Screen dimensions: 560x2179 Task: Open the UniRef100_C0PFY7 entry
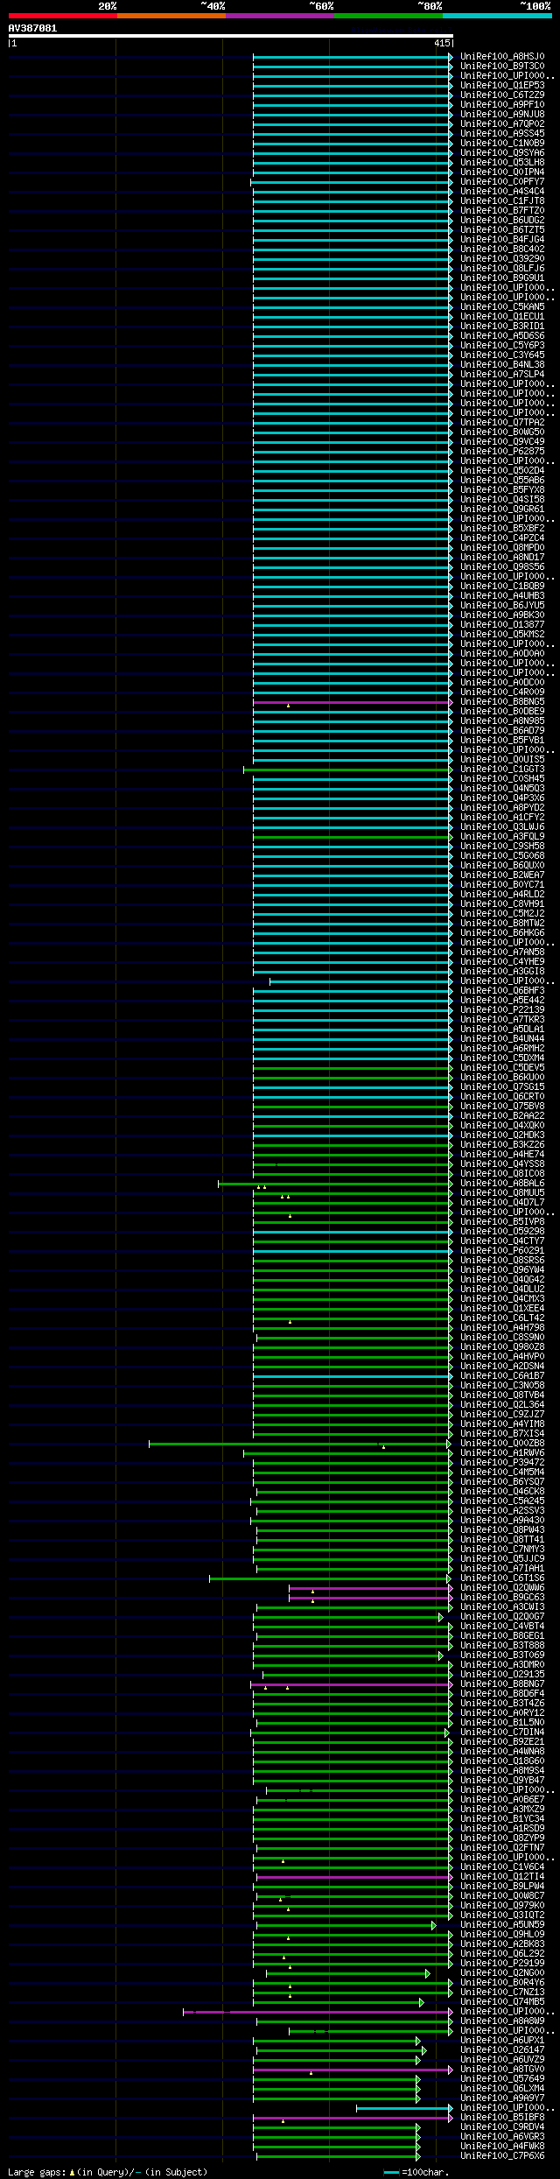tap(502, 182)
